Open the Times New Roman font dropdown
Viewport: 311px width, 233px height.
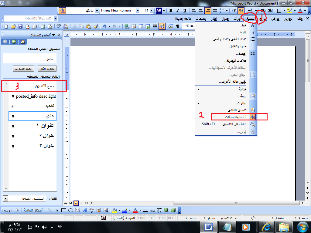click(x=138, y=11)
